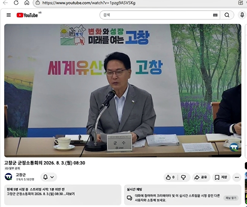
Task: Click the magnifier search button
Action: pyautogui.click(x=227, y=15)
